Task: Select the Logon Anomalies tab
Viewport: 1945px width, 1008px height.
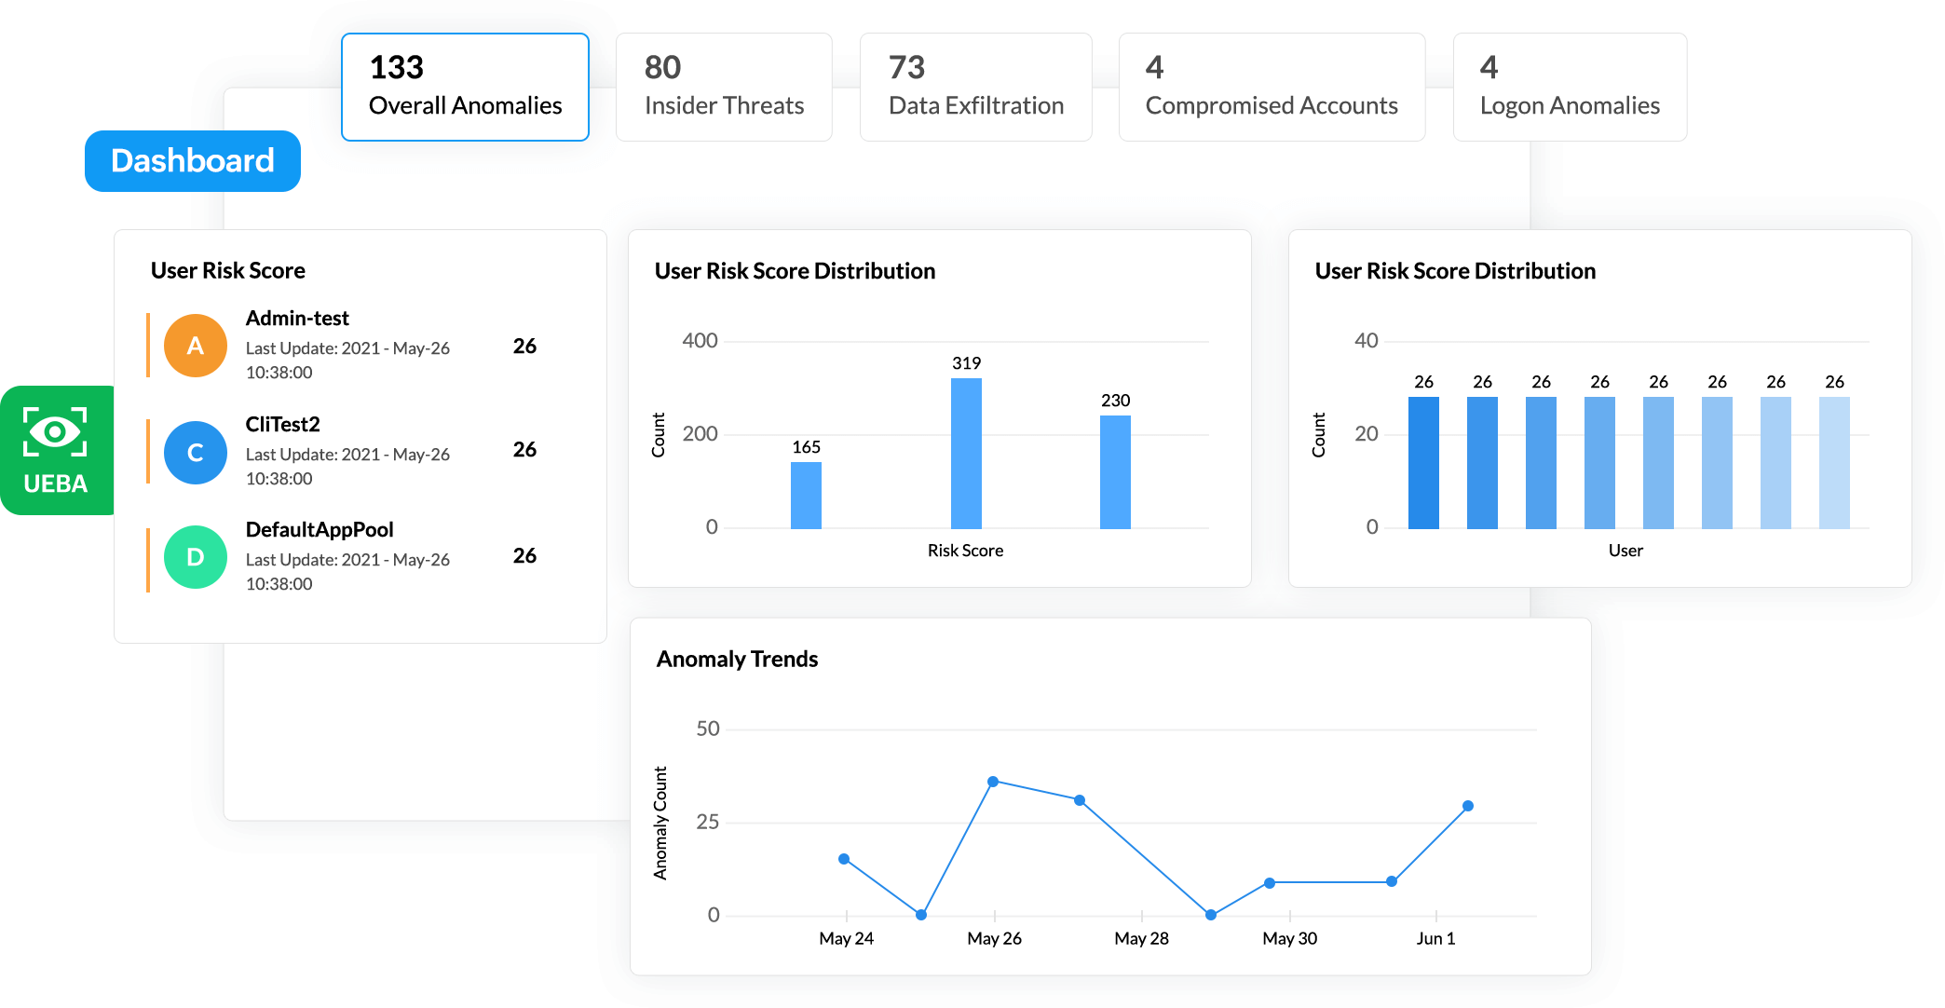Action: pos(1570,87)
